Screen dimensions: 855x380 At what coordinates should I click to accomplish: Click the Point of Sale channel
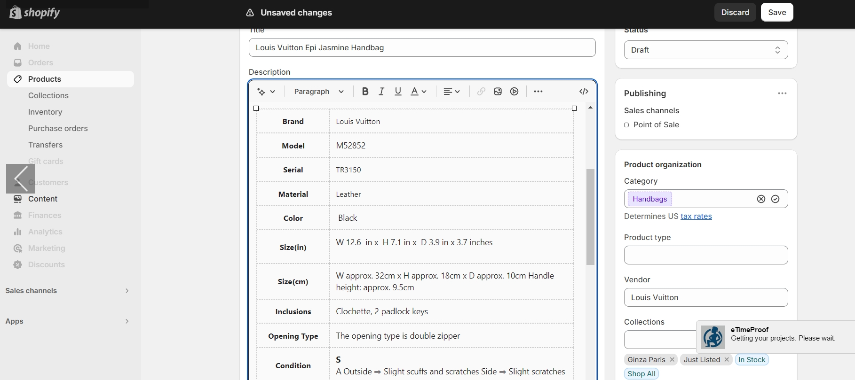656,124
